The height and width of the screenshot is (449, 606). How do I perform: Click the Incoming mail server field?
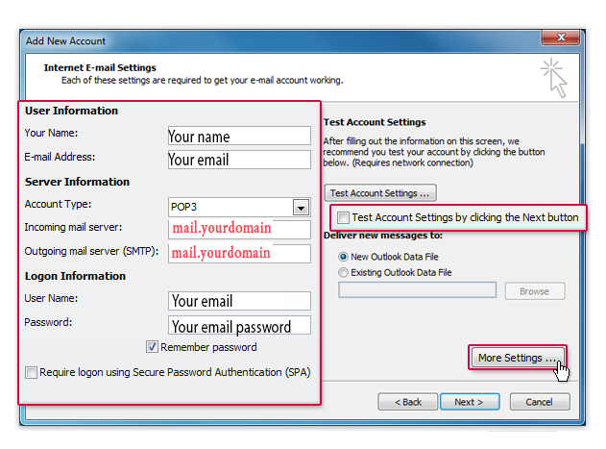[x=239, y=229]
